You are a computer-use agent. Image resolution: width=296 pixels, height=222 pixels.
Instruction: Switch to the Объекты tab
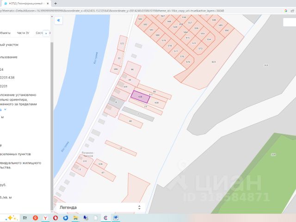(x=5, y=33)
